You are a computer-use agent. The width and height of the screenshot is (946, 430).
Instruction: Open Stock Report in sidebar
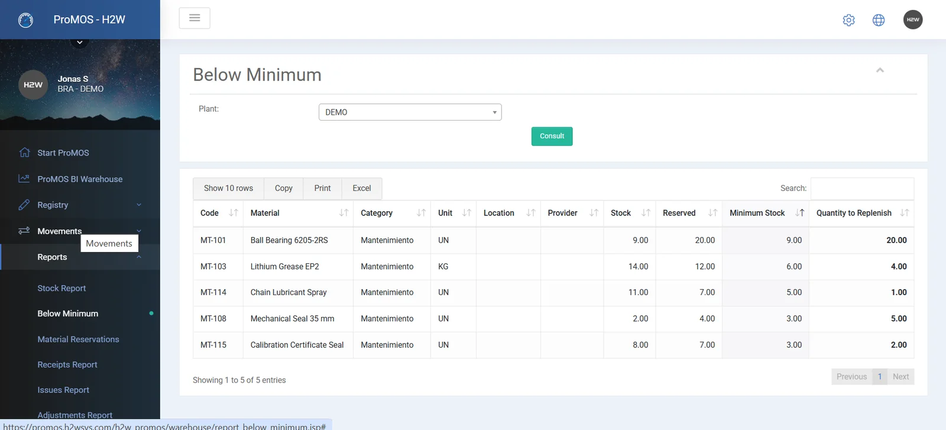coord(61,289)
